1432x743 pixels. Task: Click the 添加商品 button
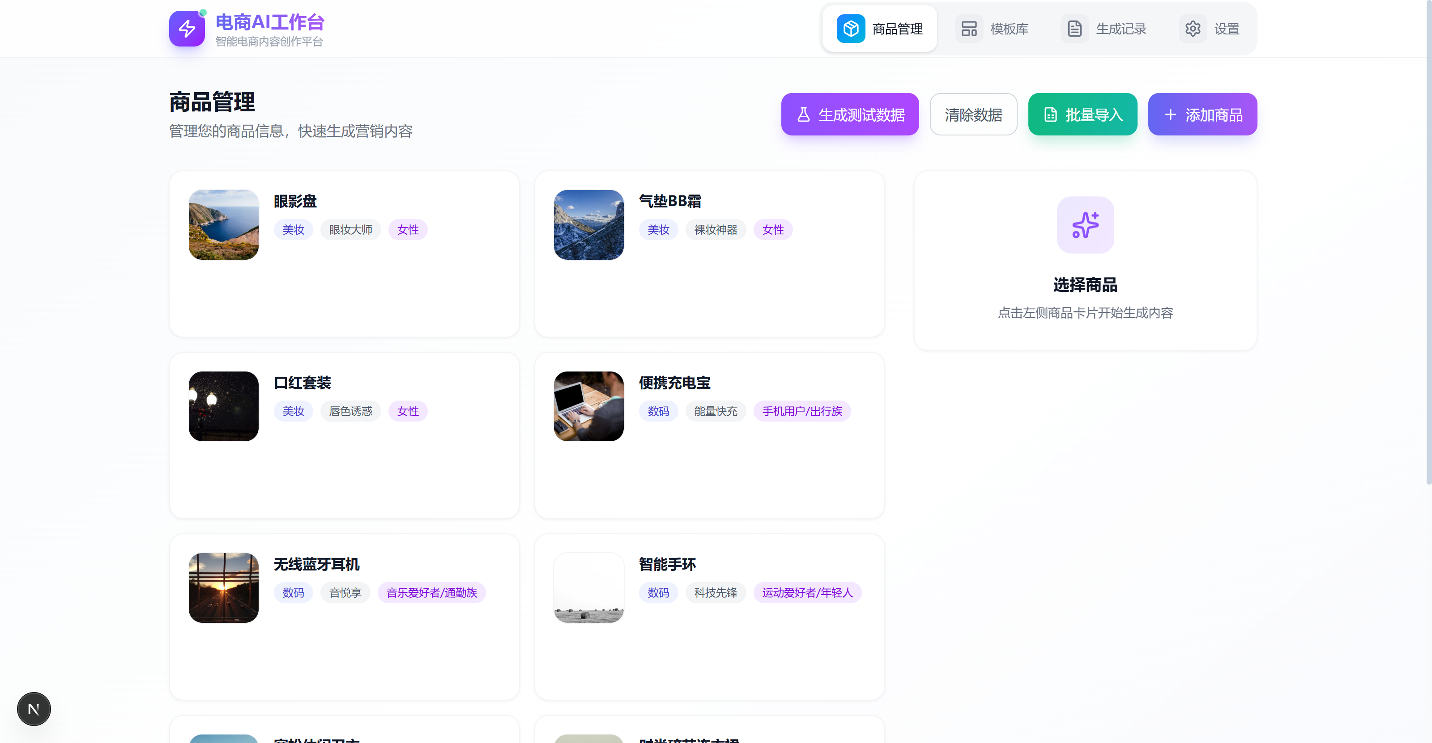click(1202, 114)
